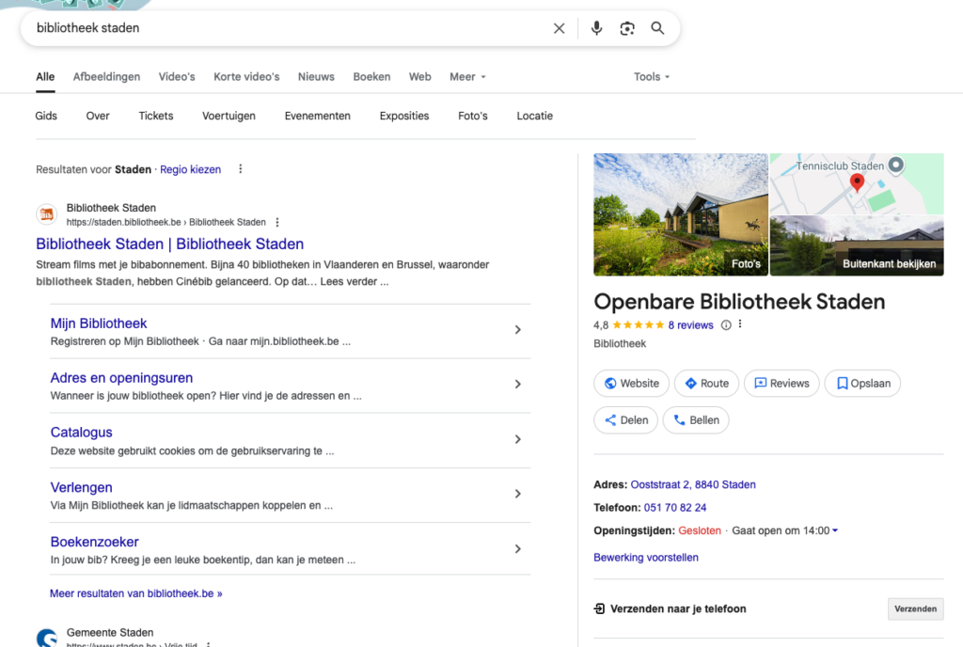Screen dimensions: 963x647
Task: Expand opening hours next to Gaat open om 14:00
Action: click(835, 530)
